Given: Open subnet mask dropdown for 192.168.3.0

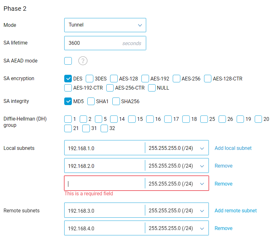Looking at the screenshot, I should (x=176, y=210).
